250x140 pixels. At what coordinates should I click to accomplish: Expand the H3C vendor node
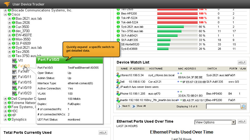(5, 111)
